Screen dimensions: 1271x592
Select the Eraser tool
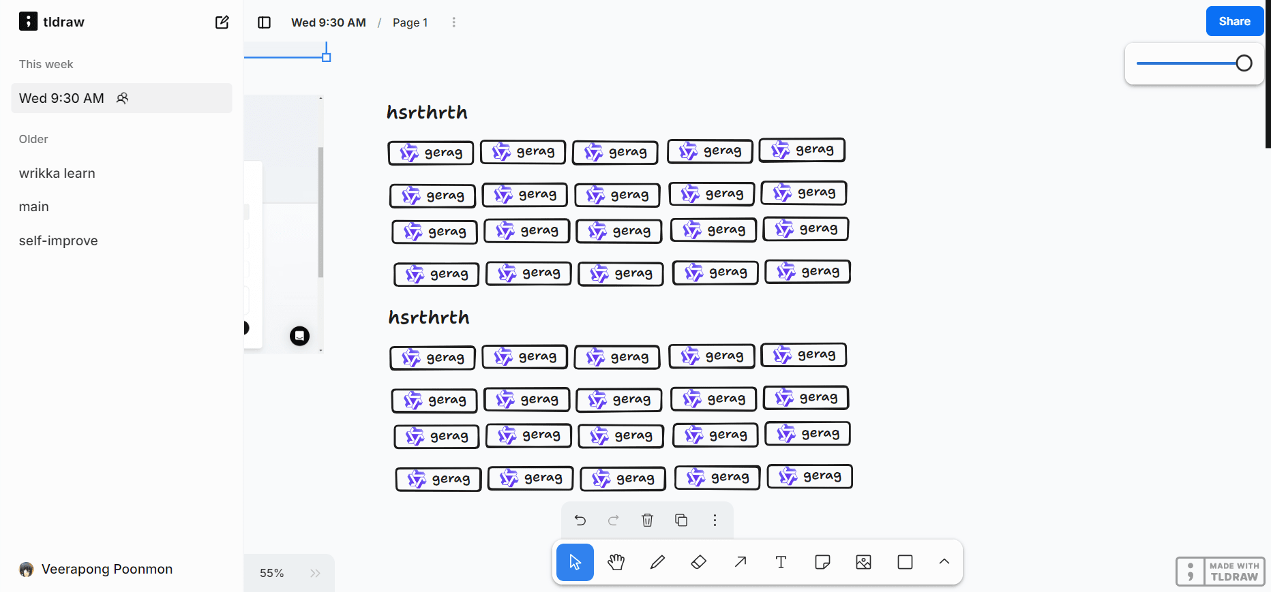click(x=699, y=562)
